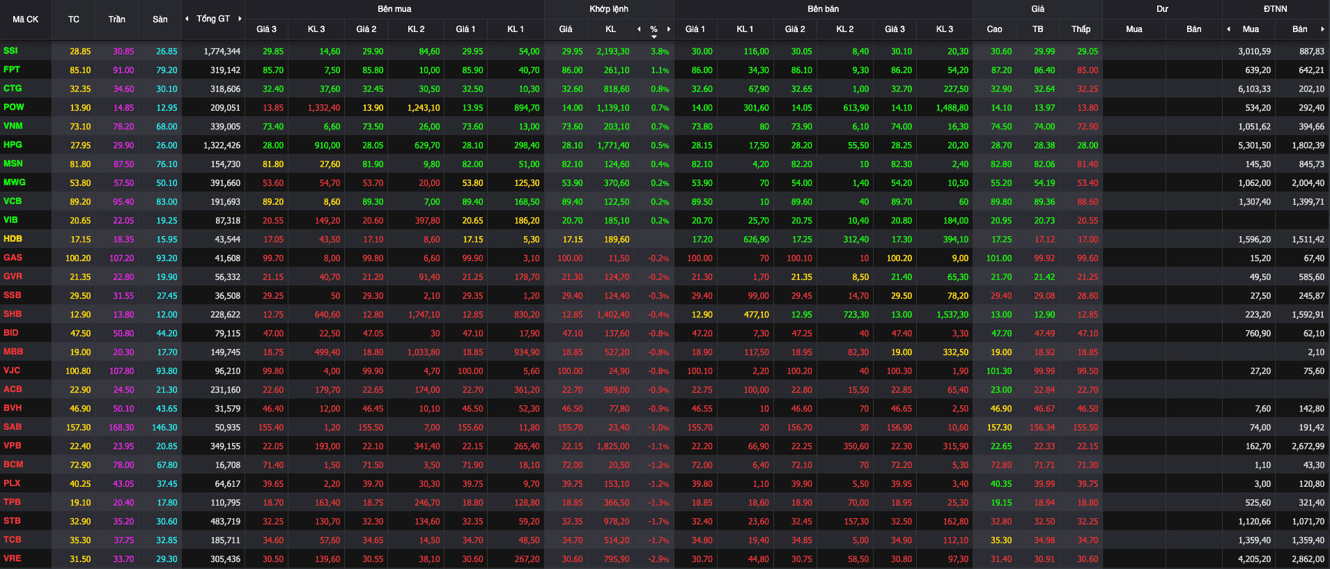Click SSI total value 1,774,344
Viewport: 1330px width, 569px height.
[x=222, y=52]
